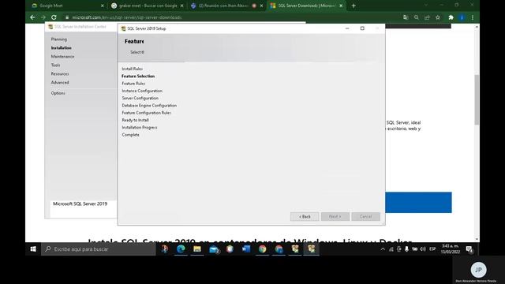Open the Chrome extensions puzzle icon
505x284 pixels.
click(451, 17)
